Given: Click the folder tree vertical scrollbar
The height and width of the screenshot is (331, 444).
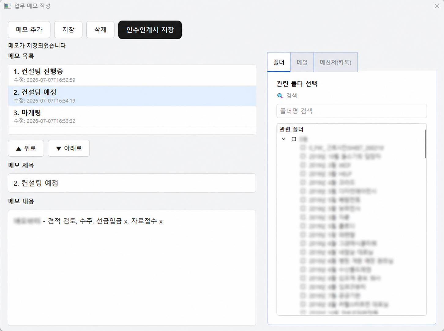Looking at the screenshot, I should 425,144.
